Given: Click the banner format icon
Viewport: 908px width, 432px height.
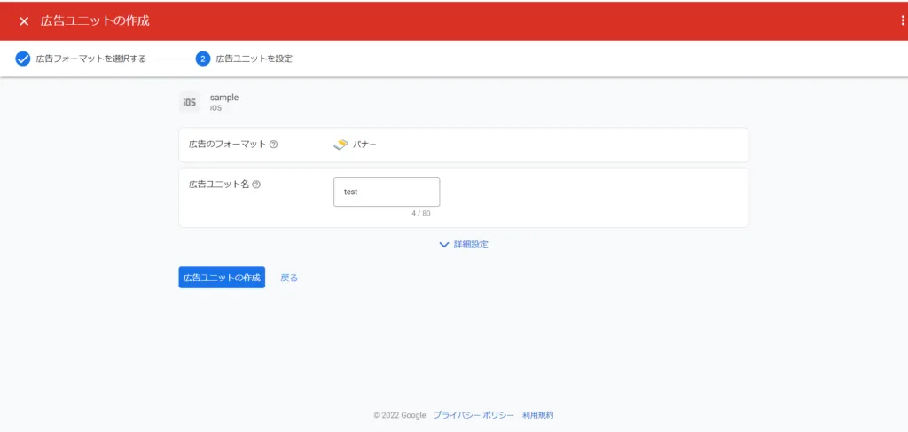Looking at the screenshot, I should pos(340,145).
